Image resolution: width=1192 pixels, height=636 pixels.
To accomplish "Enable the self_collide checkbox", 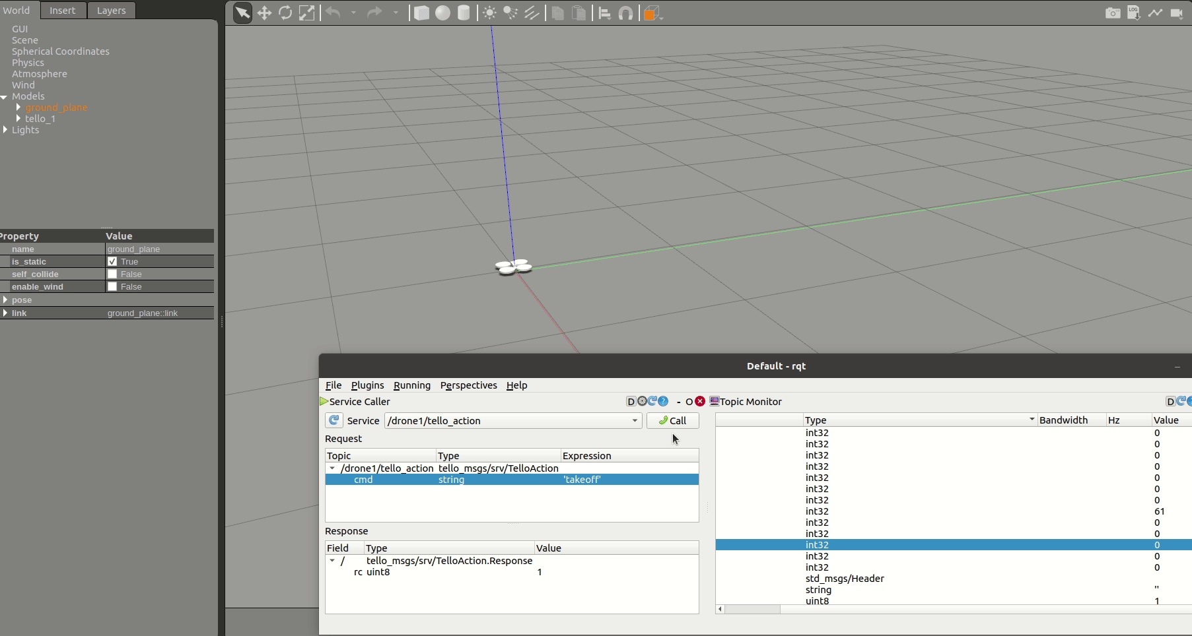I will tap(112, 274).
